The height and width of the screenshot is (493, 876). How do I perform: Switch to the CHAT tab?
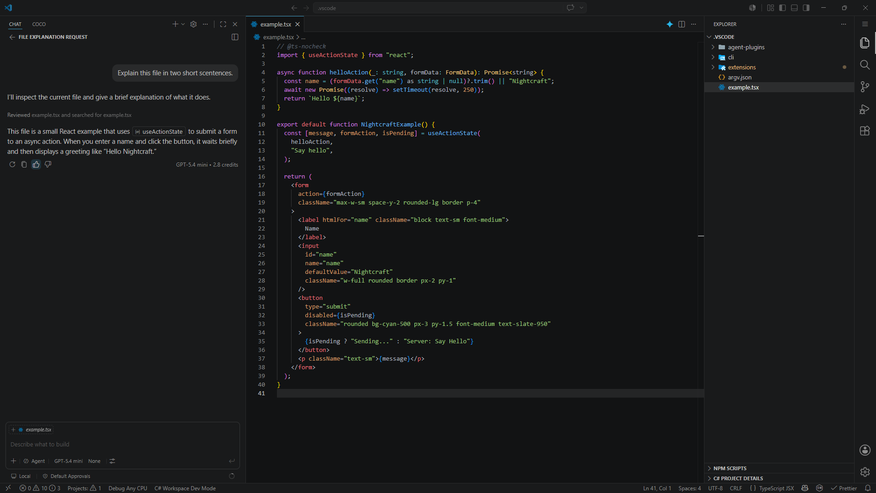(15, 24)
